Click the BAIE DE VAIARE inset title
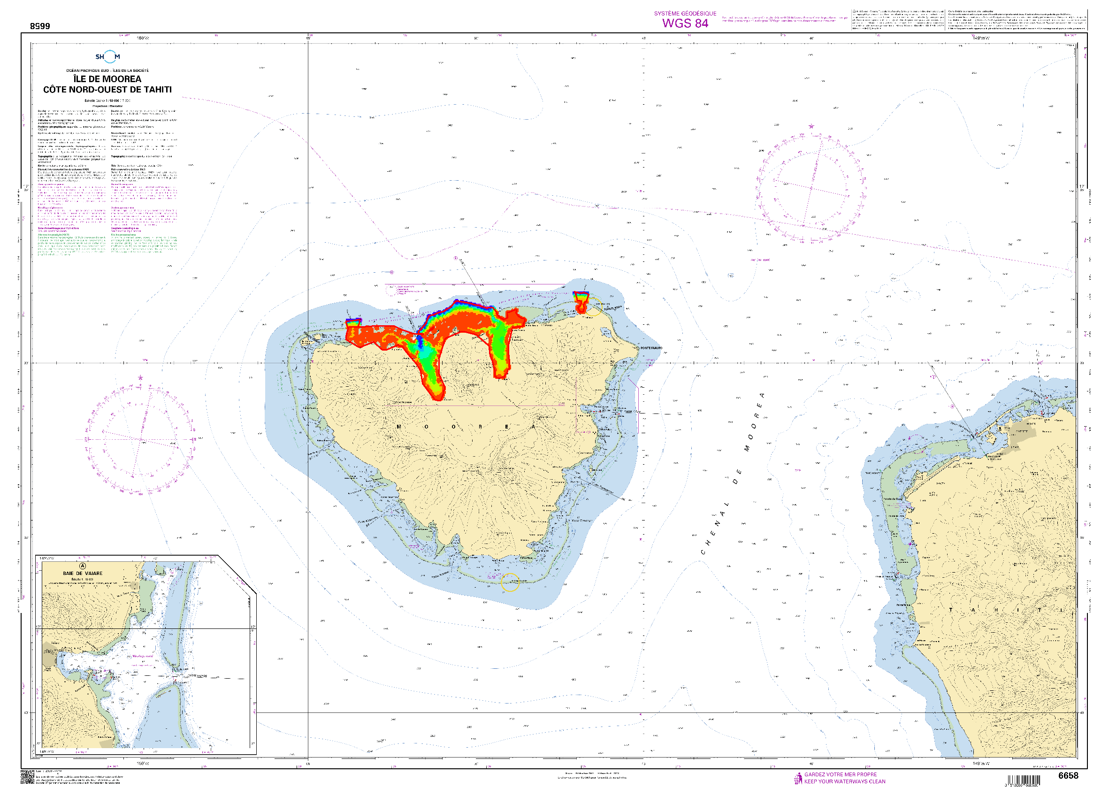 83,573
